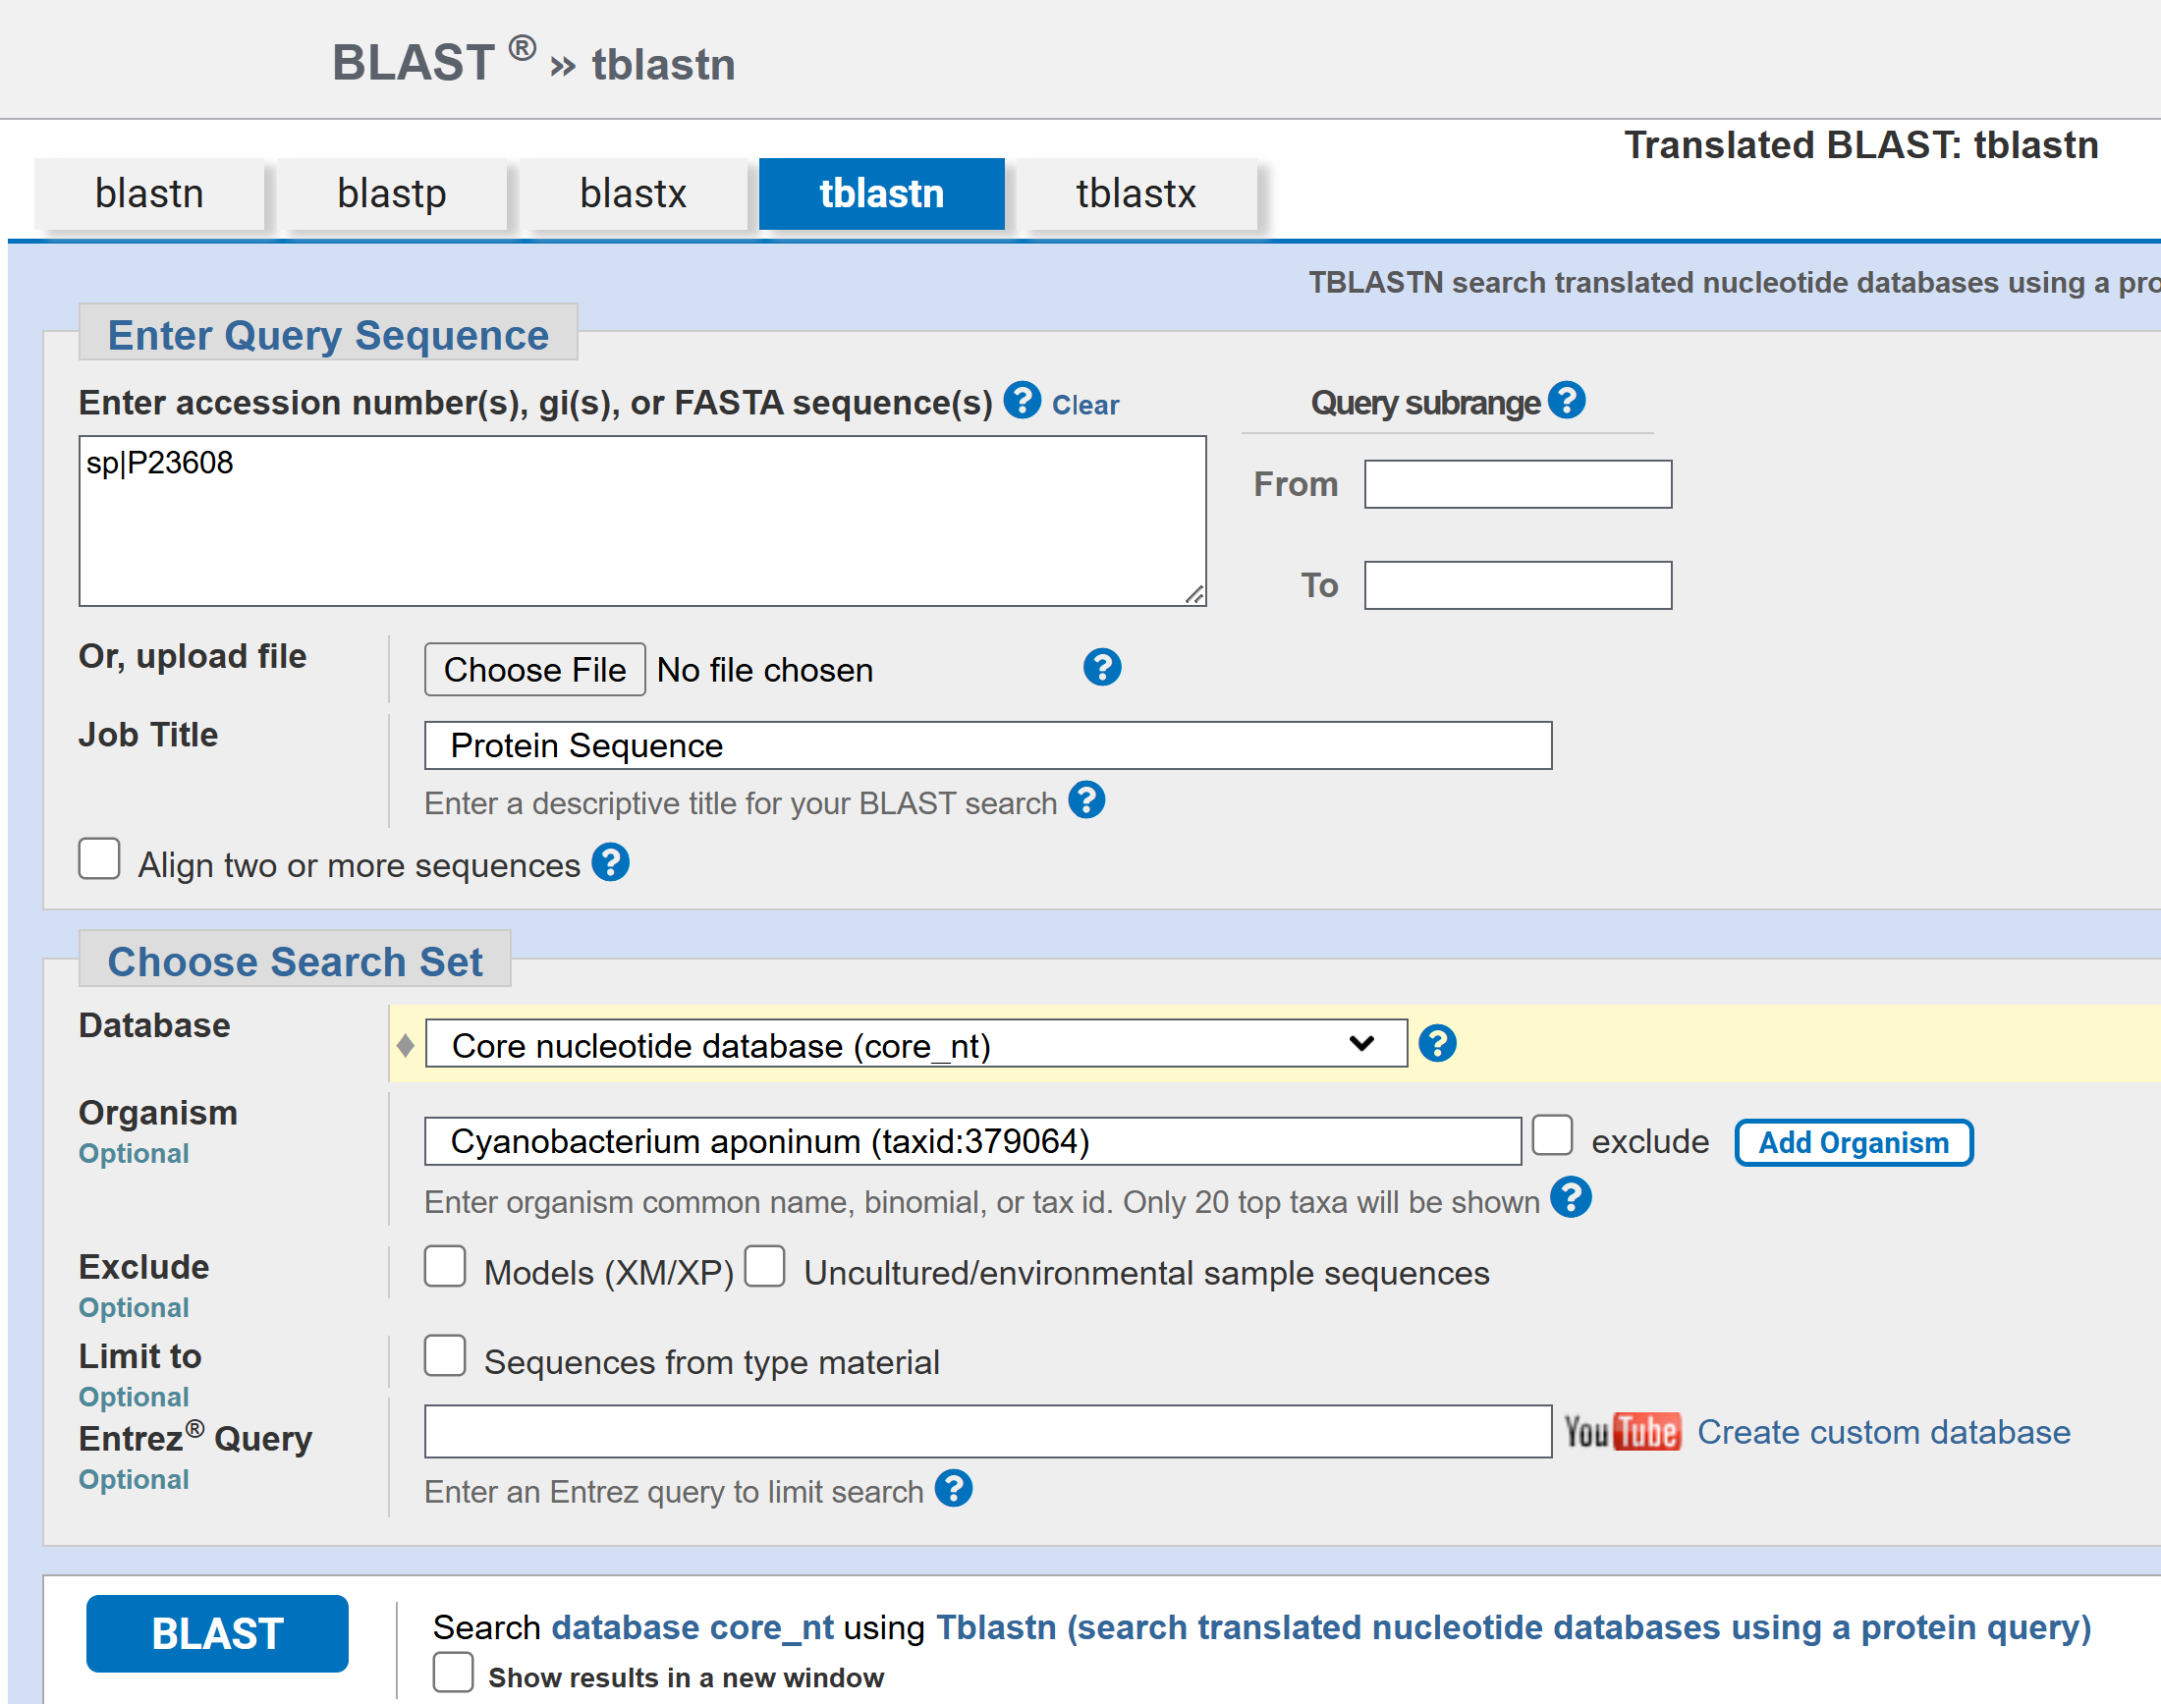Switch to the blastn tab
This screenshot has height=1704, width=2161.
click(x=149, y=193)
